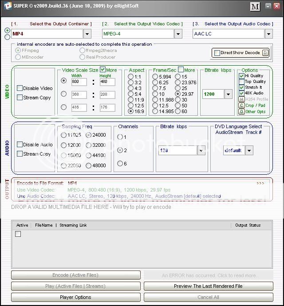Open audio Bitrate 128 dropdown
Viewport: 284px width, 306px height.
coord(201,150)
